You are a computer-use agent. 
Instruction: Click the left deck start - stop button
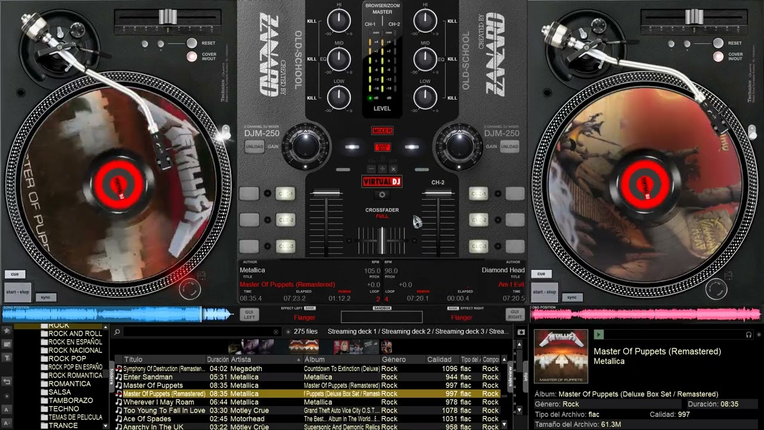(17, 292)
